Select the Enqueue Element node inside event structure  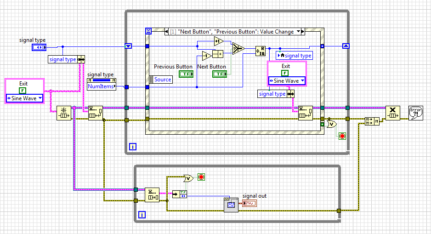[306, 113]
